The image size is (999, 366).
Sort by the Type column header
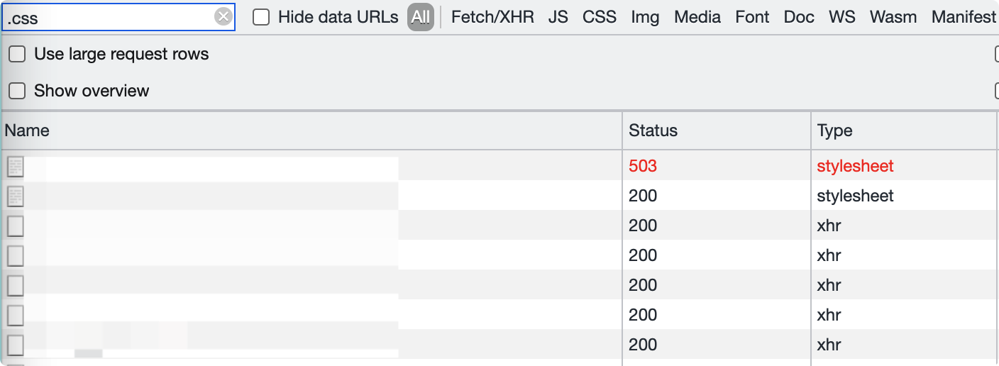tap(905, 131)
